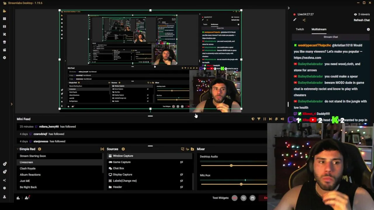Click the sources list scrollbar
The image size is (374, 210).
(x=193, y=181)
